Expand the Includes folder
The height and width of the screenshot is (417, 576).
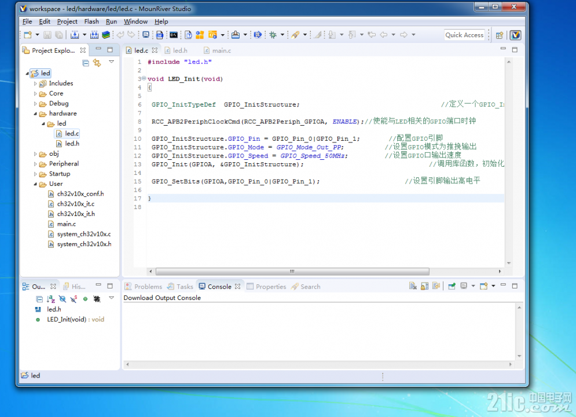(35, 84)
